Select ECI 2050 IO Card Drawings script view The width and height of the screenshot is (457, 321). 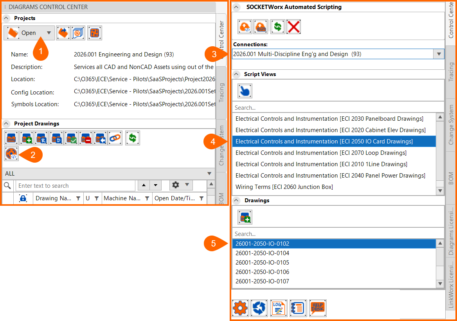(334, 141)
